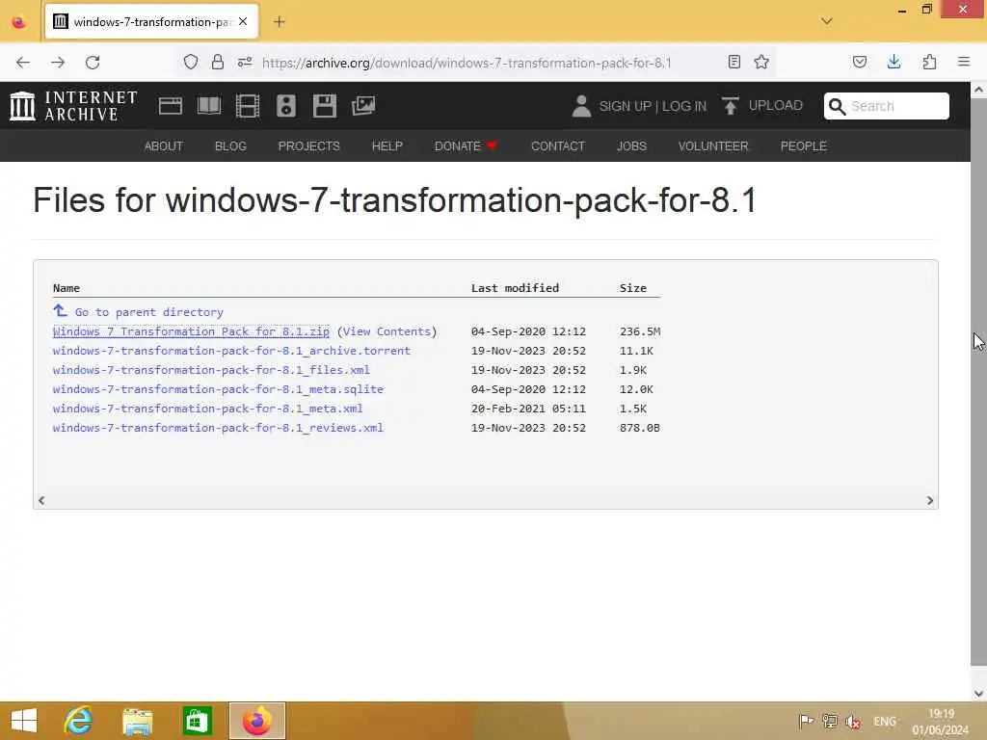This screenshot has width=987, height=740.
Task: Open a new tab with plus button
Action: tap(280, 22)
